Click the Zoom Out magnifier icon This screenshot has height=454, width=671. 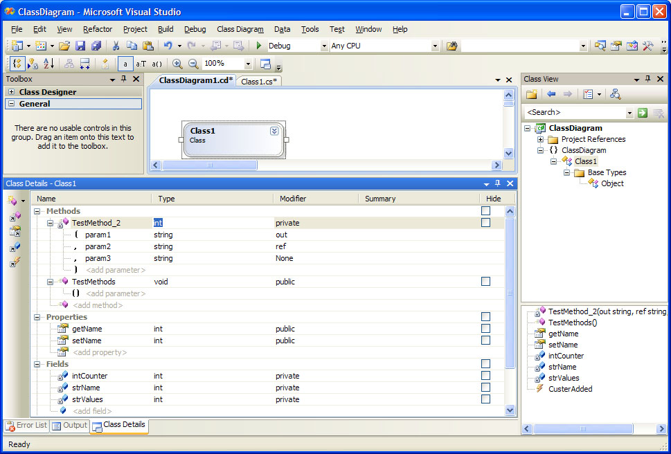point(193,64)
